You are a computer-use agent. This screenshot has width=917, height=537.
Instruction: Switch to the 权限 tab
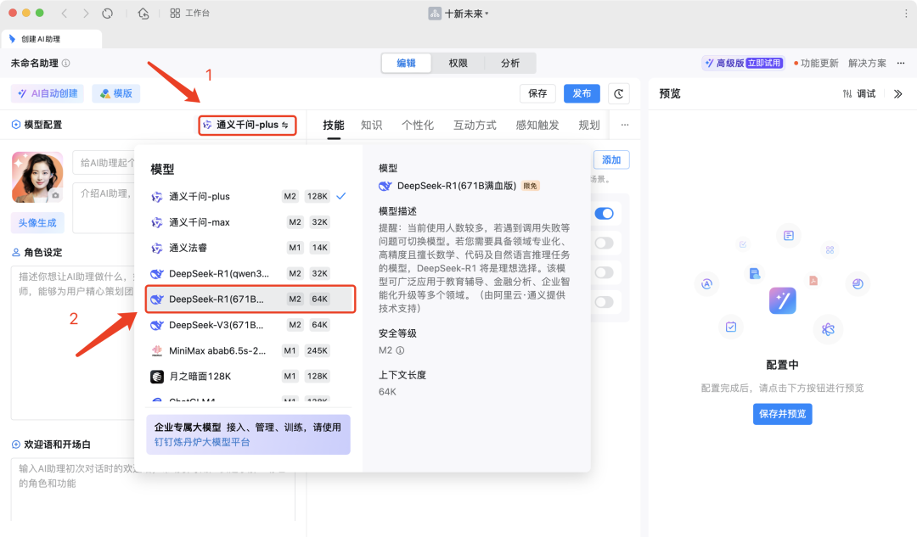pos(458,63)
